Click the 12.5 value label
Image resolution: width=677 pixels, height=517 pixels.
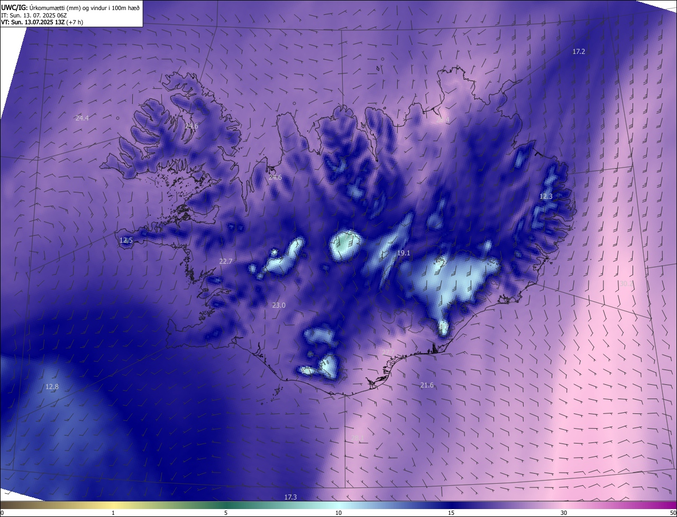point(126,241)
